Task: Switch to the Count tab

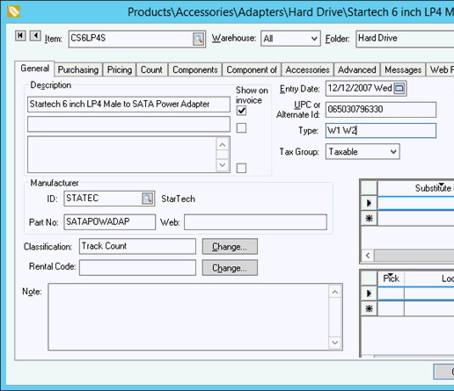Action: (x=151, y=70)
